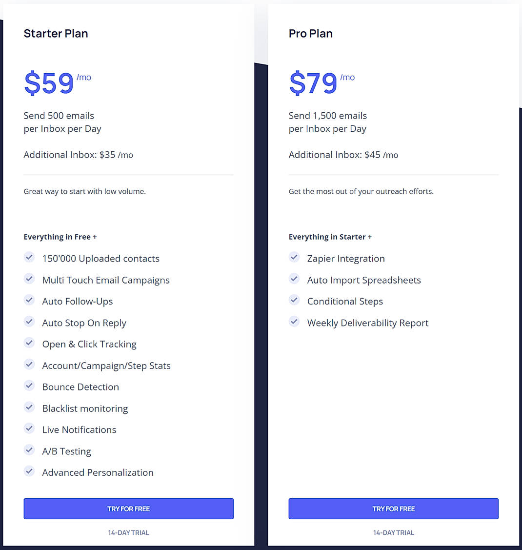Screen dimensions: 522x550
Task: Select the Auto Follow-Ups check icon
Action: coord(29,300)
